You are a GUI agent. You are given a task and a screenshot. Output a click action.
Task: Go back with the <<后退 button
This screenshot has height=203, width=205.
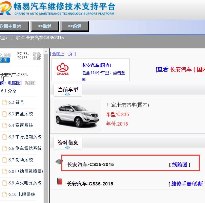click(45, 26)
